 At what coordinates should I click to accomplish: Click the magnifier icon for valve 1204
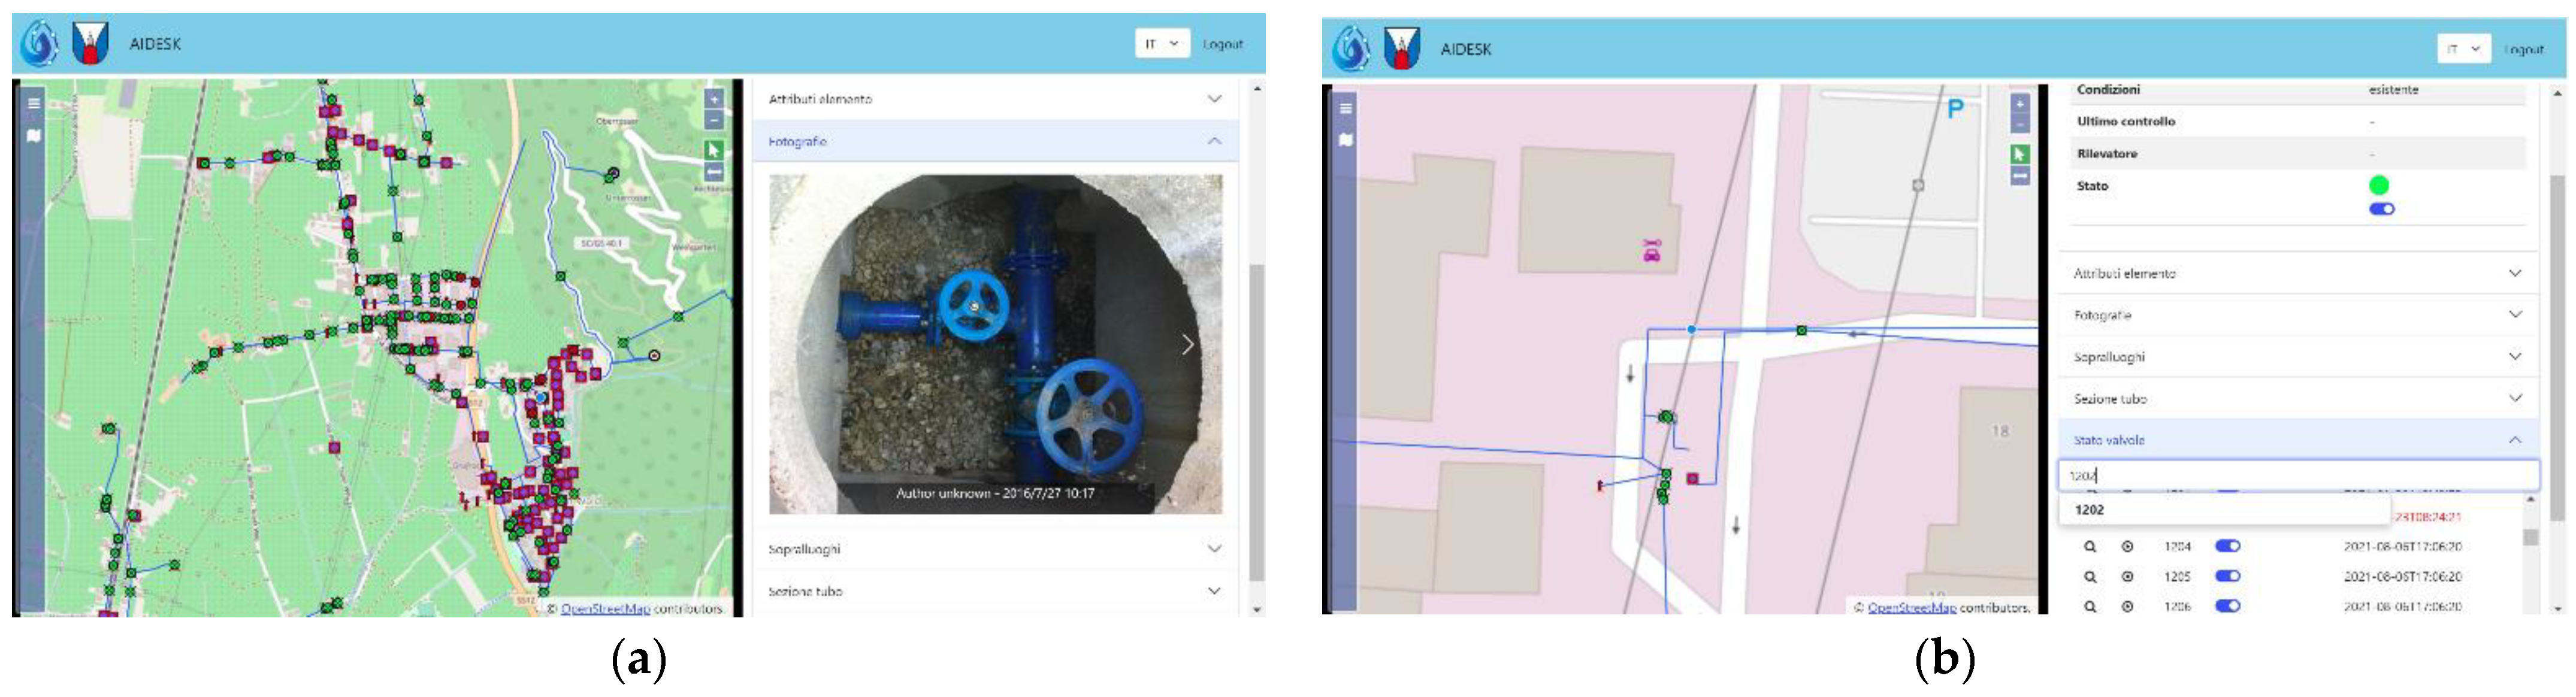pyautogui.click(x=2090, y=547)
